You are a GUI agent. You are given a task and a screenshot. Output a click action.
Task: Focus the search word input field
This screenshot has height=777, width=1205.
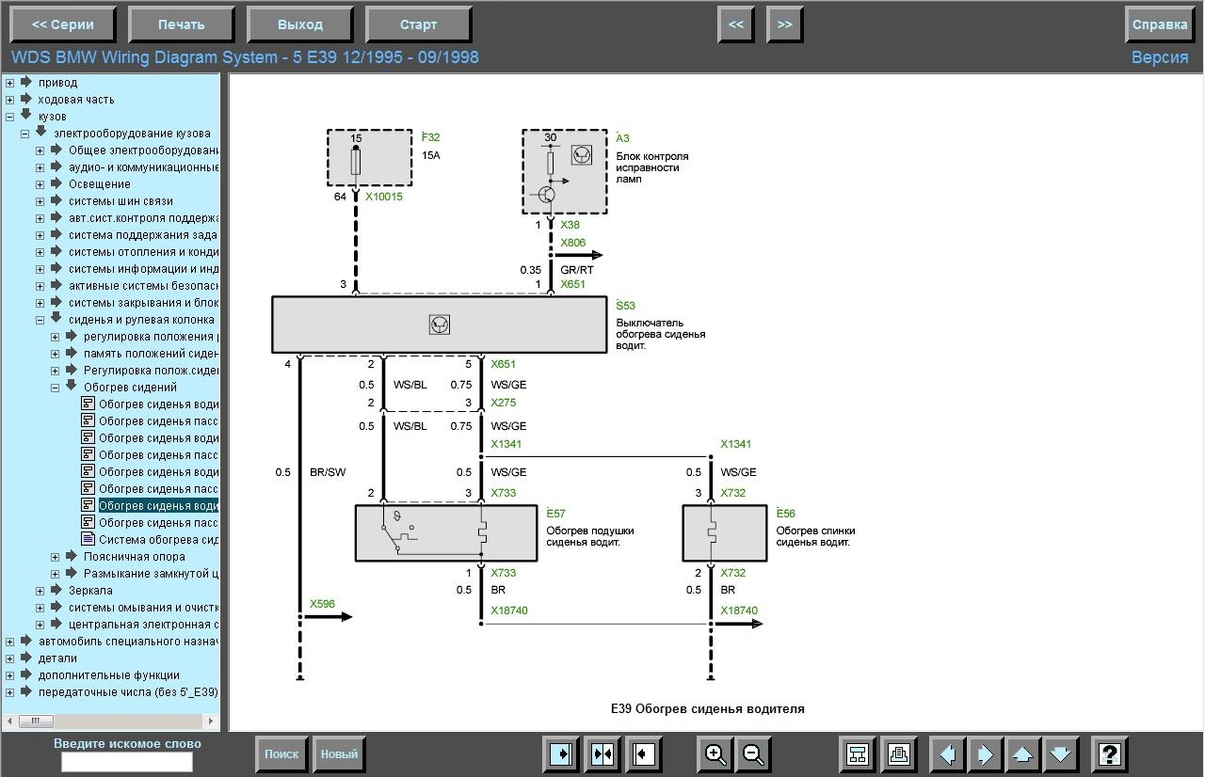coord(127,762)
